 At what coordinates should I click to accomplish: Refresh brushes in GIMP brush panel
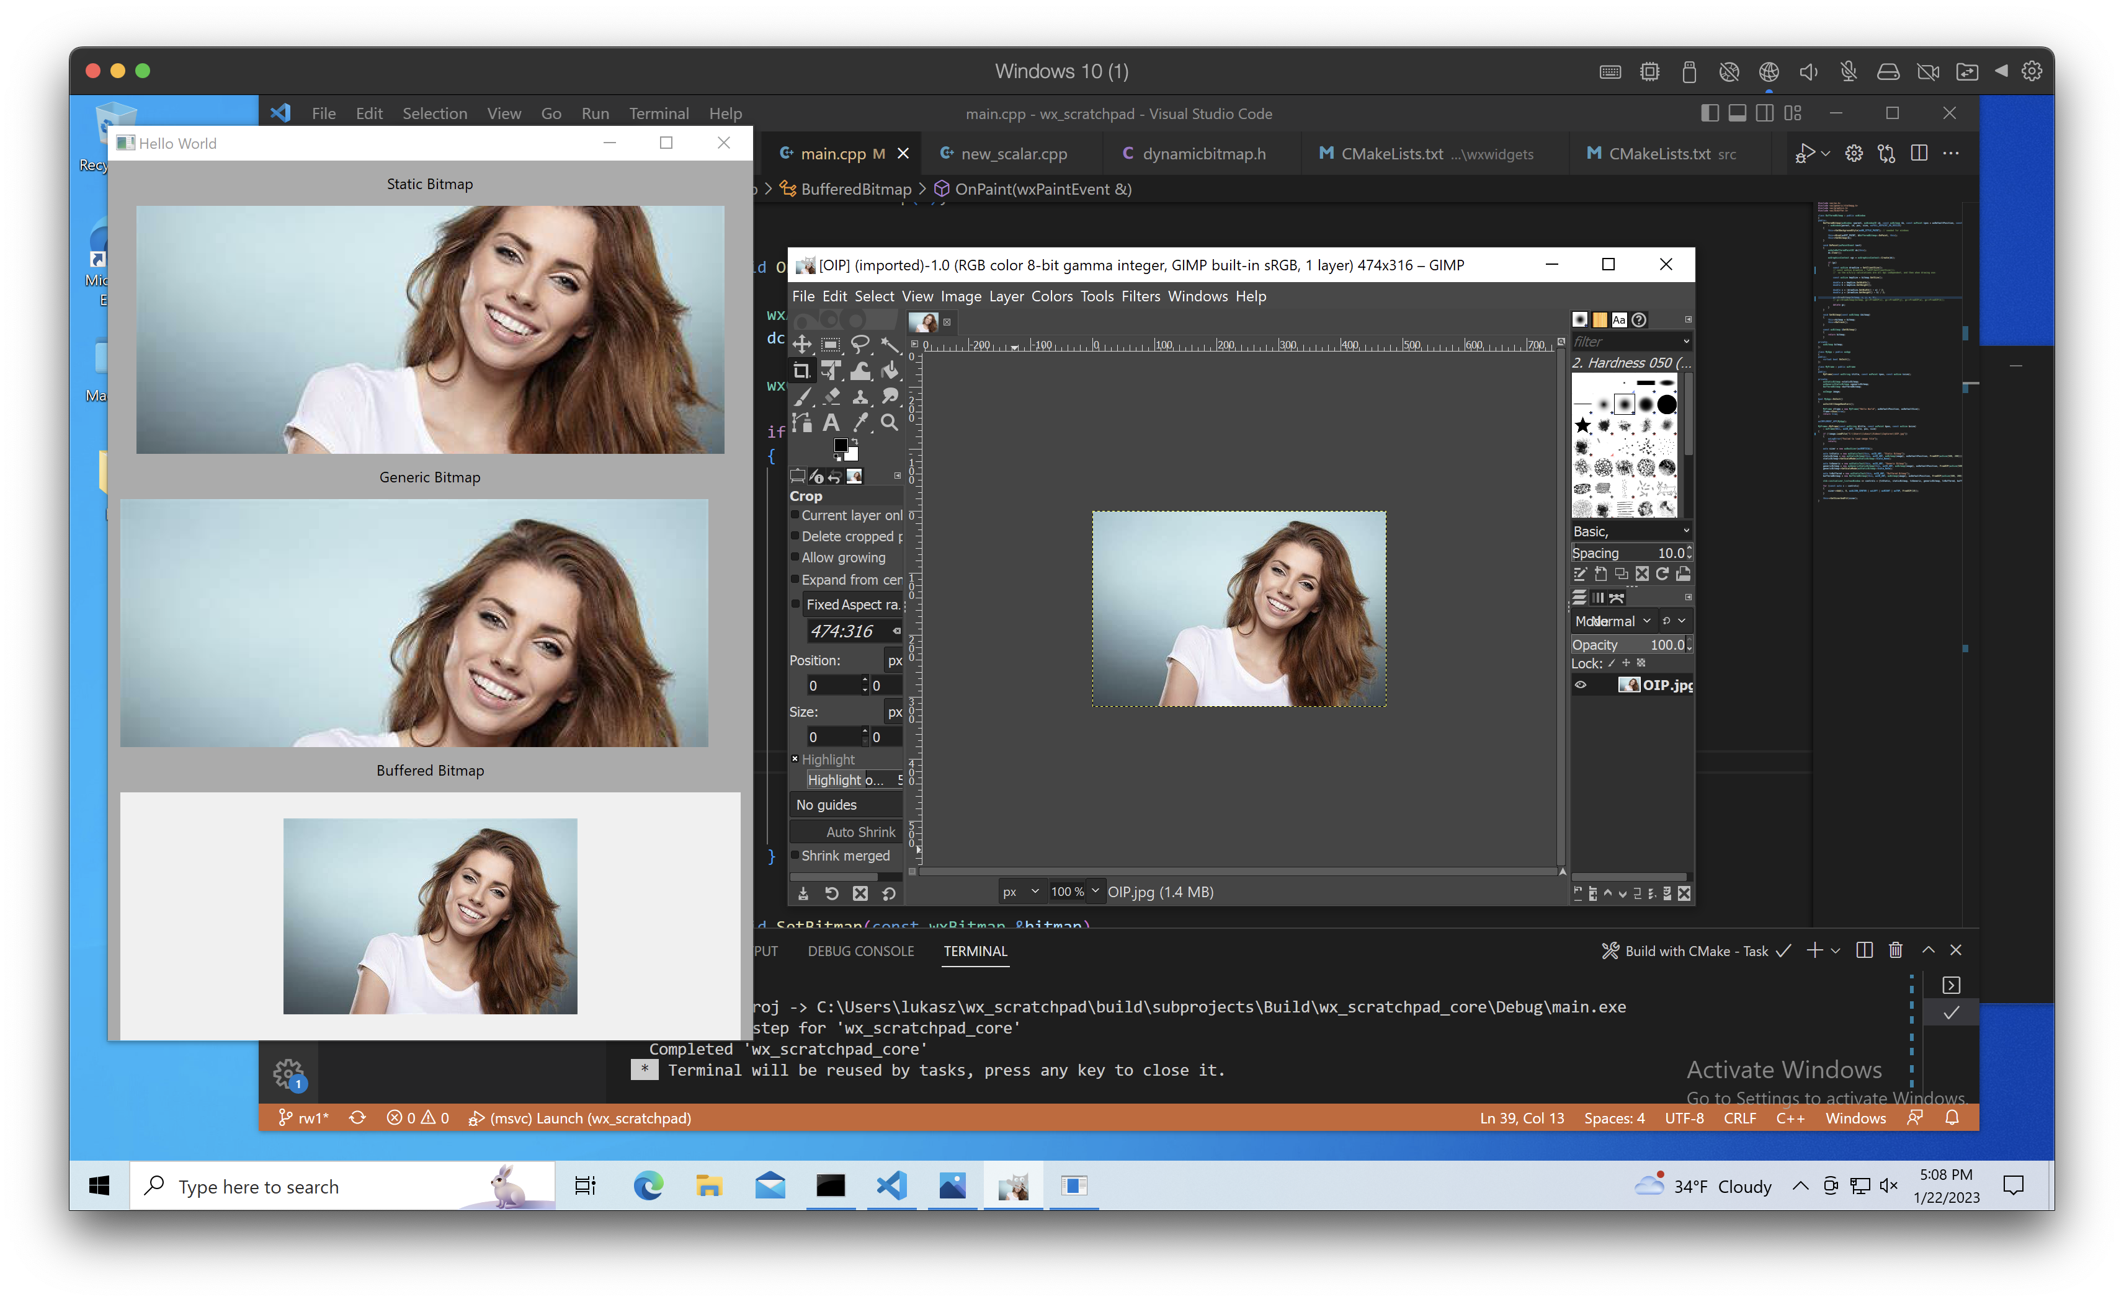[x=1662, y=574]
